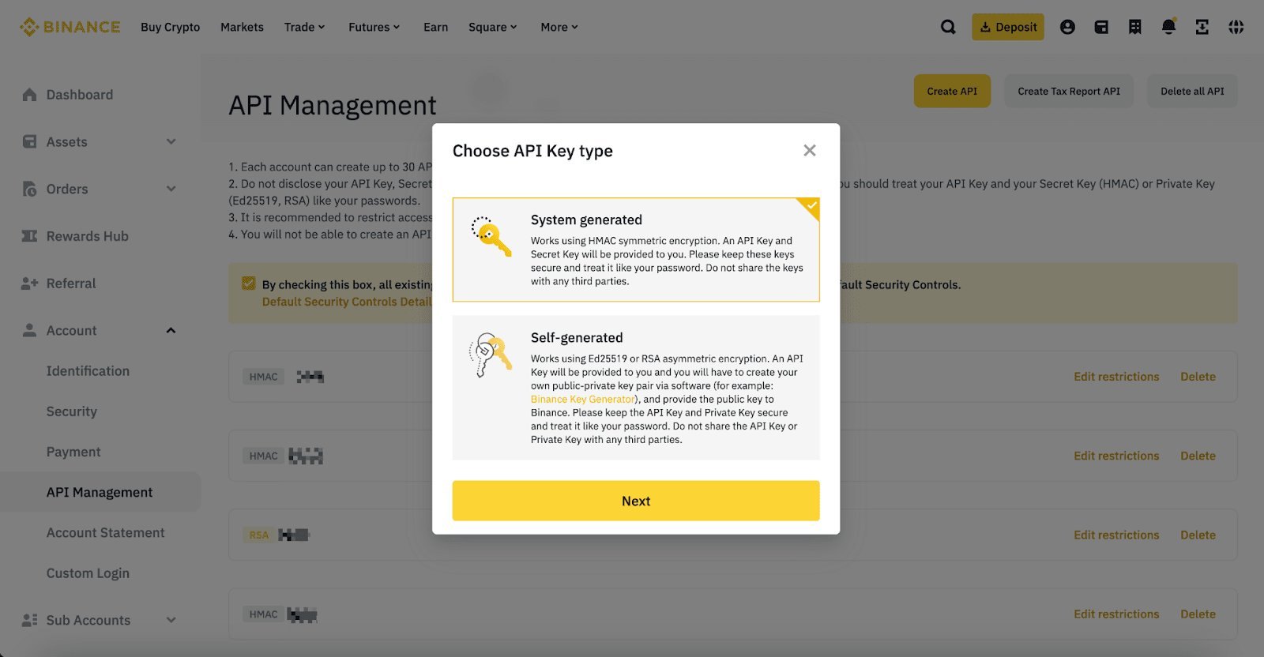
Task: Go to Buy Crypto in top nav
Action: [x=171, y=27]
